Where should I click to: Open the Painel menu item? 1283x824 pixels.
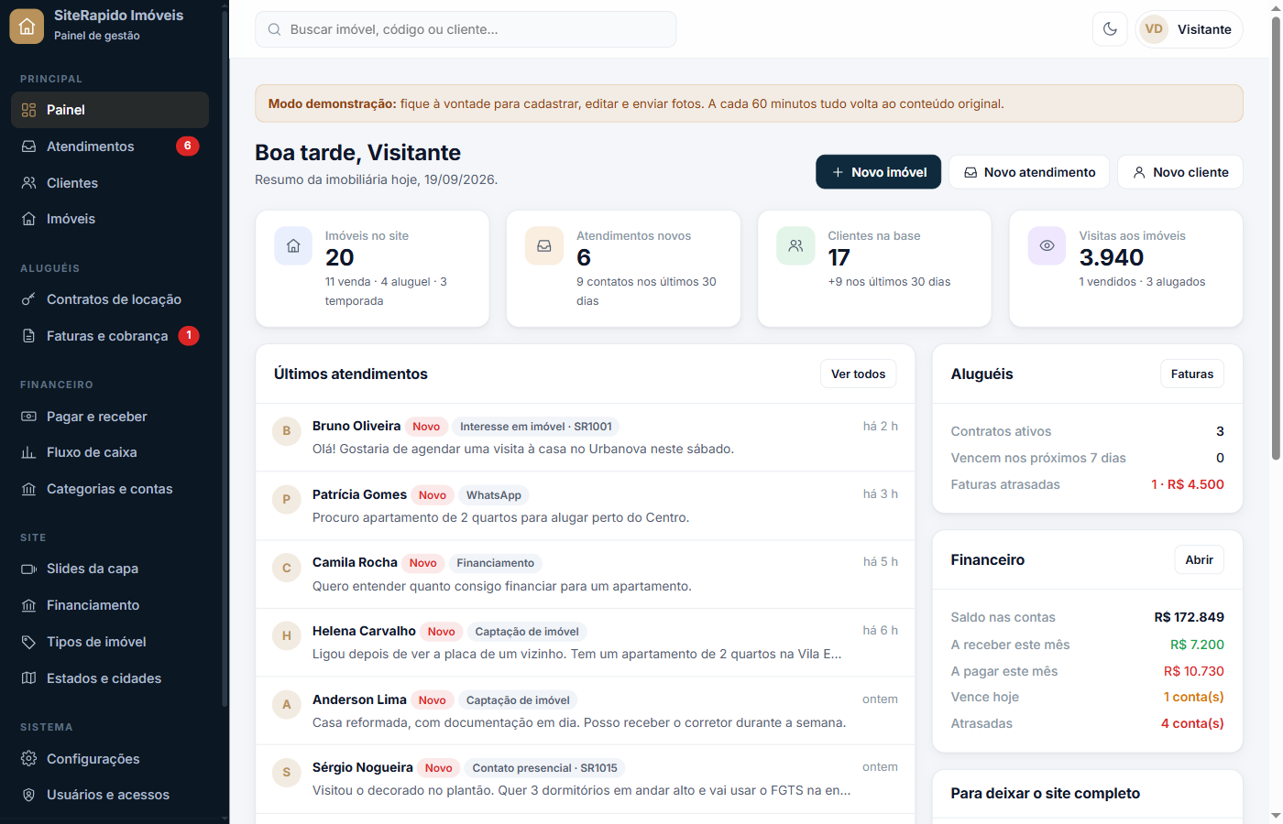click(110, 110)
